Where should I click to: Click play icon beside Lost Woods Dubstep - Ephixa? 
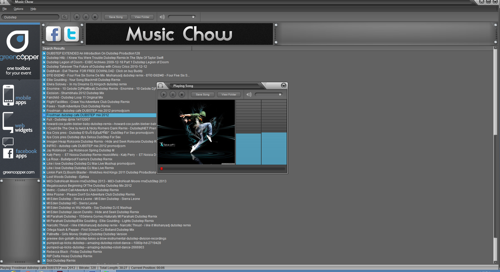[x=44, y=177]
